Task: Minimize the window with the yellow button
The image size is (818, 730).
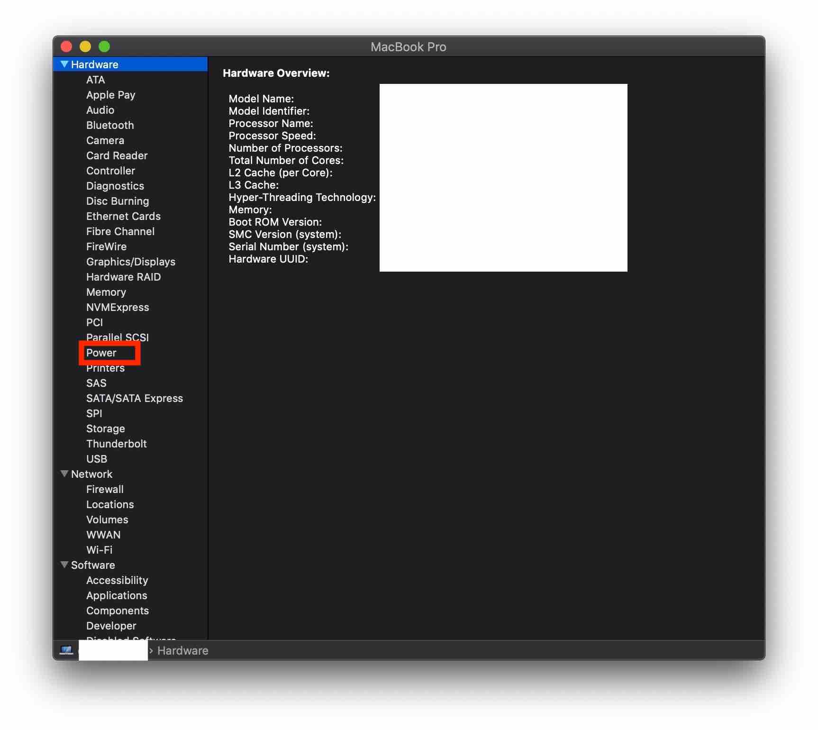Action: tap(85, 46)
